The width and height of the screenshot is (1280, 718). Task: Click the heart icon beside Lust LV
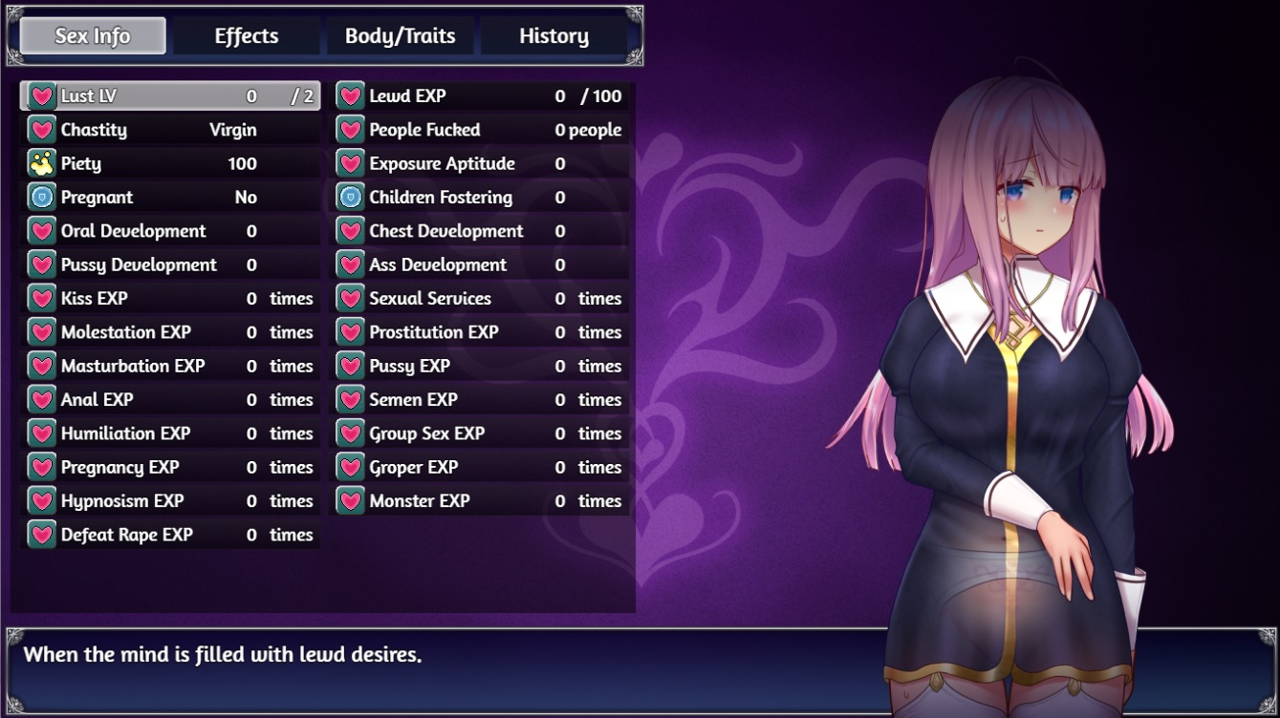click(41, 96)
